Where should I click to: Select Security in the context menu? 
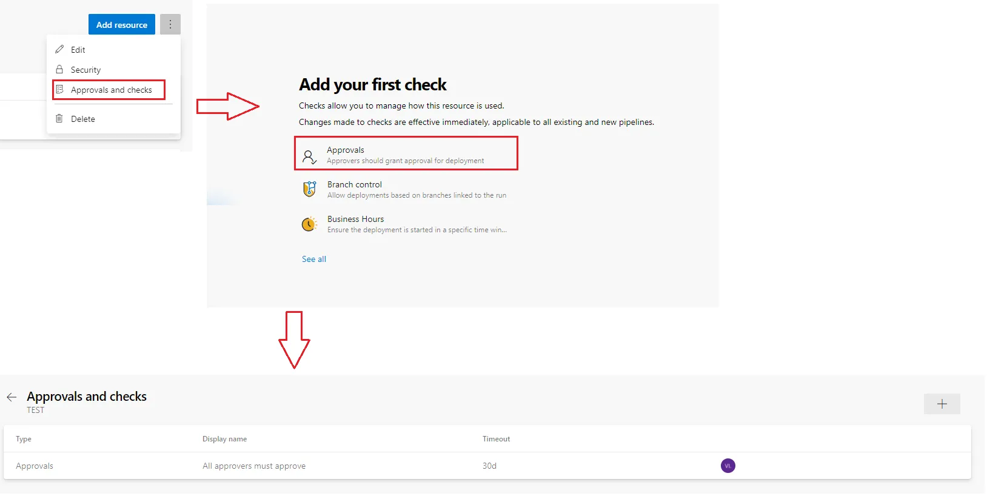point(85,70)
